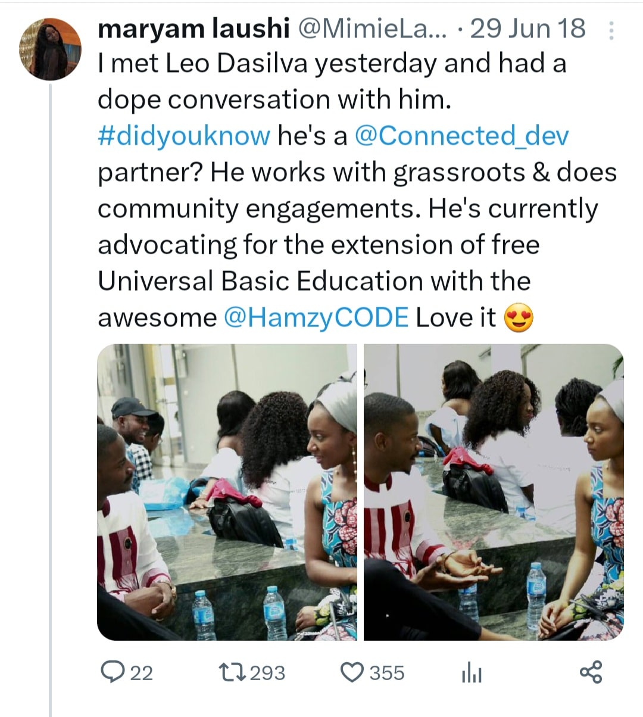Enlarge the right photo with hand gestures

tap(494, 492)
